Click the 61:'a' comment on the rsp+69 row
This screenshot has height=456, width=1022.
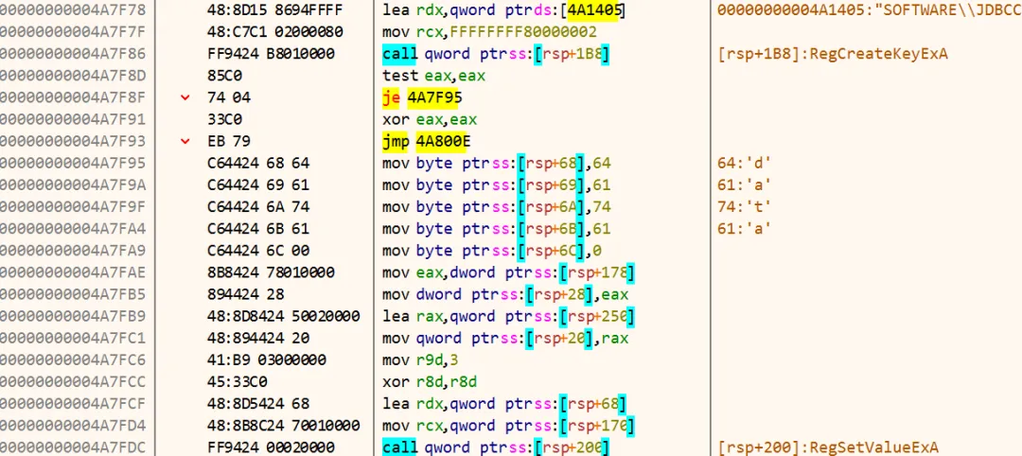click(744, 185)
